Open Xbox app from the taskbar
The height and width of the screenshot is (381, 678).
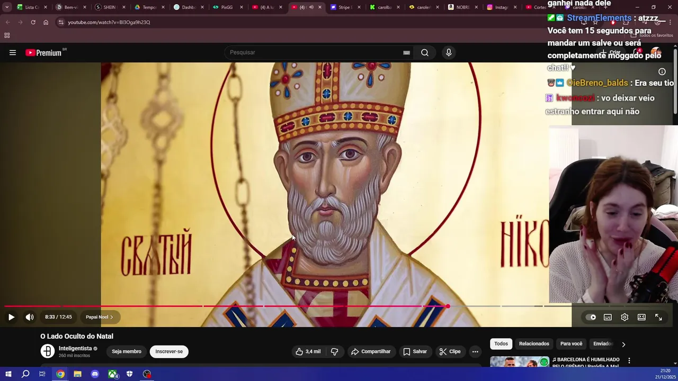112,374
